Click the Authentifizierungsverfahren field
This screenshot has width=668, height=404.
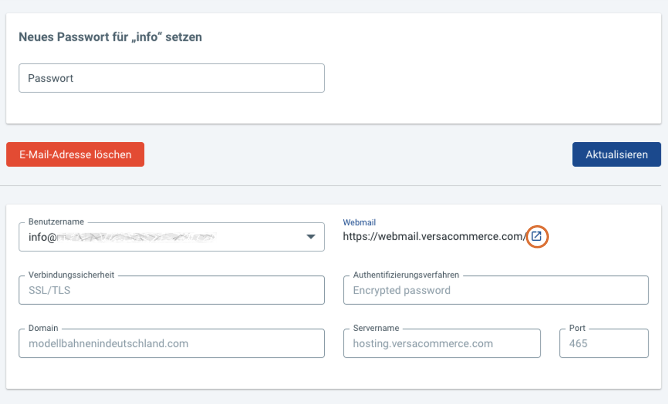(x=496, y=290)
